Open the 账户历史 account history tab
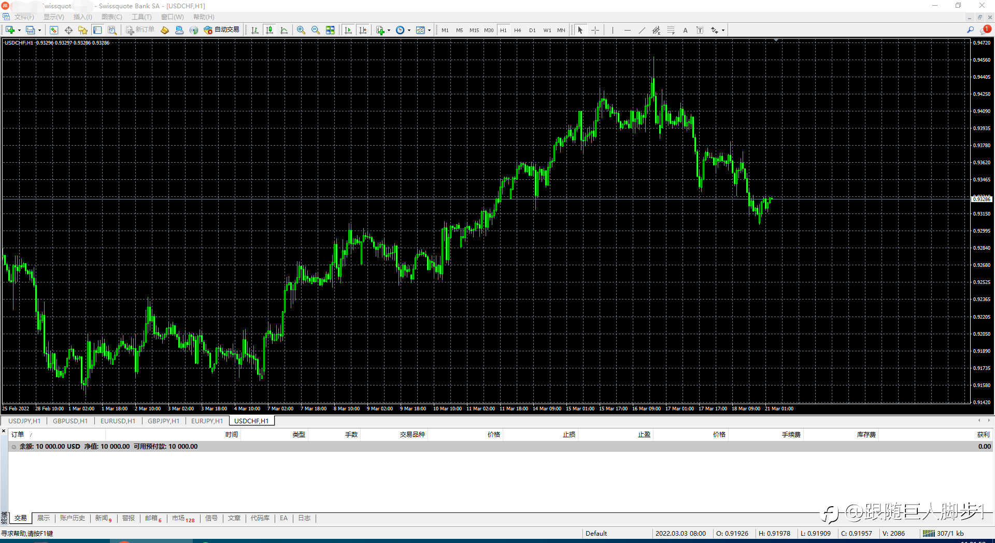This screenshot has width=995, height=543. click(72, 518)
